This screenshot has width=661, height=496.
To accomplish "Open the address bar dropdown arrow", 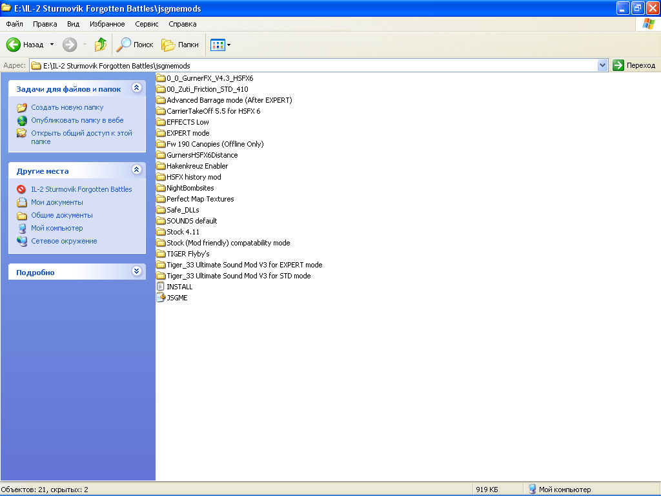I will point(602,65).
